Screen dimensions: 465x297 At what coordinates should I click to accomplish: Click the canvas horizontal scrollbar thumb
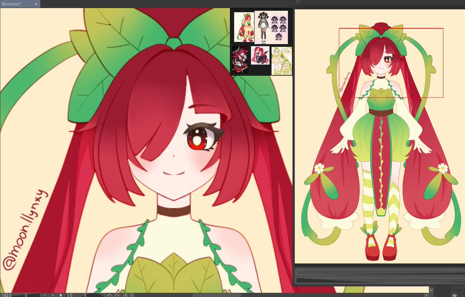[217, 295]
